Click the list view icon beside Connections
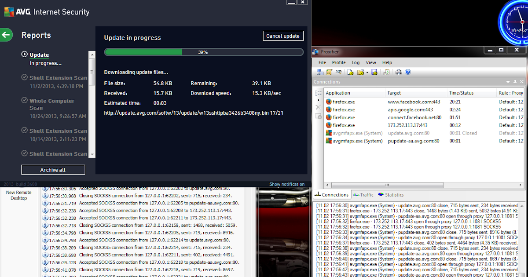This screenshot has height=277, width=528. tap(318, 93)
